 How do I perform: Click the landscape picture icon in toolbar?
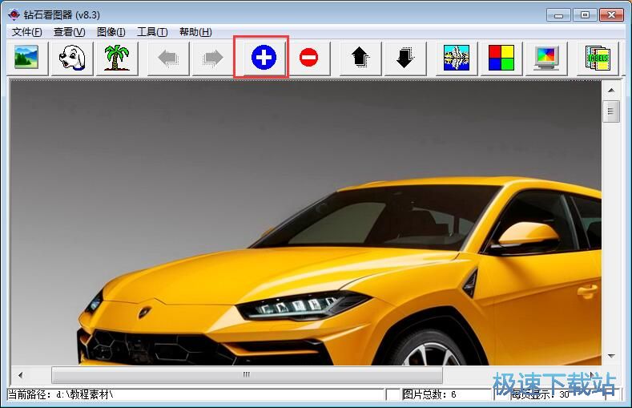pyautogui.click(x=26, y=58)
